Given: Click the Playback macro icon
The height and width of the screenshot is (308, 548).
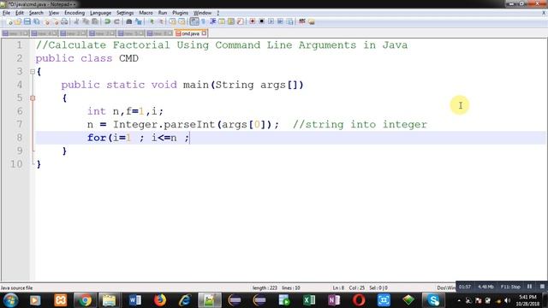Looking at the screenshot, I should tap(271, 21).
